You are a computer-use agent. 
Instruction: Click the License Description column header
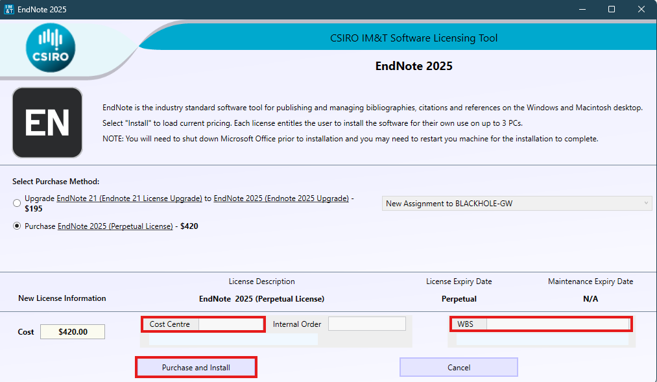pos(261,281)
